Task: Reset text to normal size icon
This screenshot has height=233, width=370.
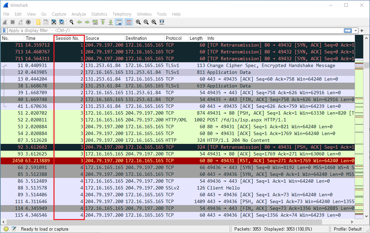Action: click(154, 22)
